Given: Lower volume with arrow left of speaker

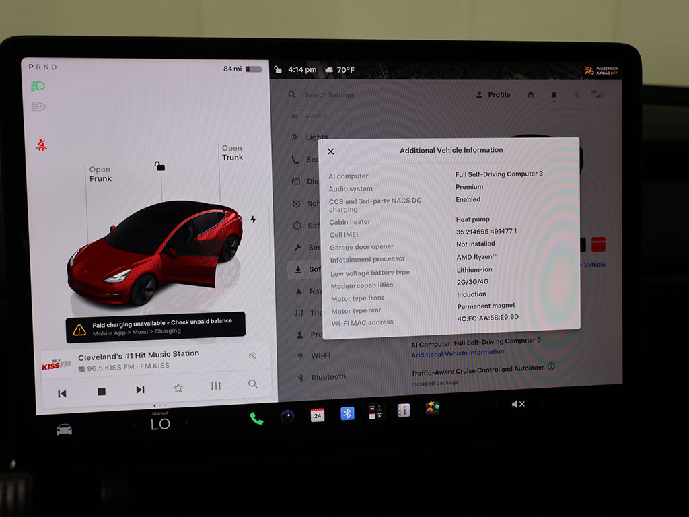Looking at the screenshot, I should [497, 405].
